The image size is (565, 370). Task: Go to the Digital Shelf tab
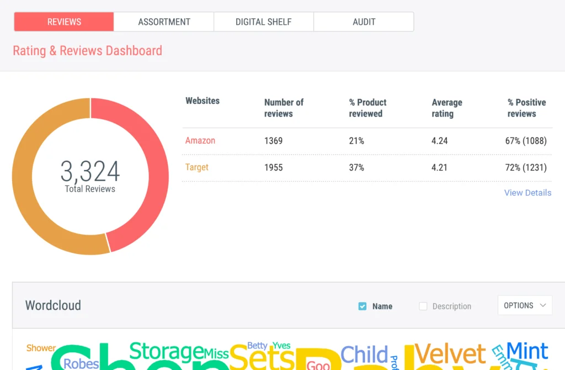pyautogui.click(x=263, y=22)
